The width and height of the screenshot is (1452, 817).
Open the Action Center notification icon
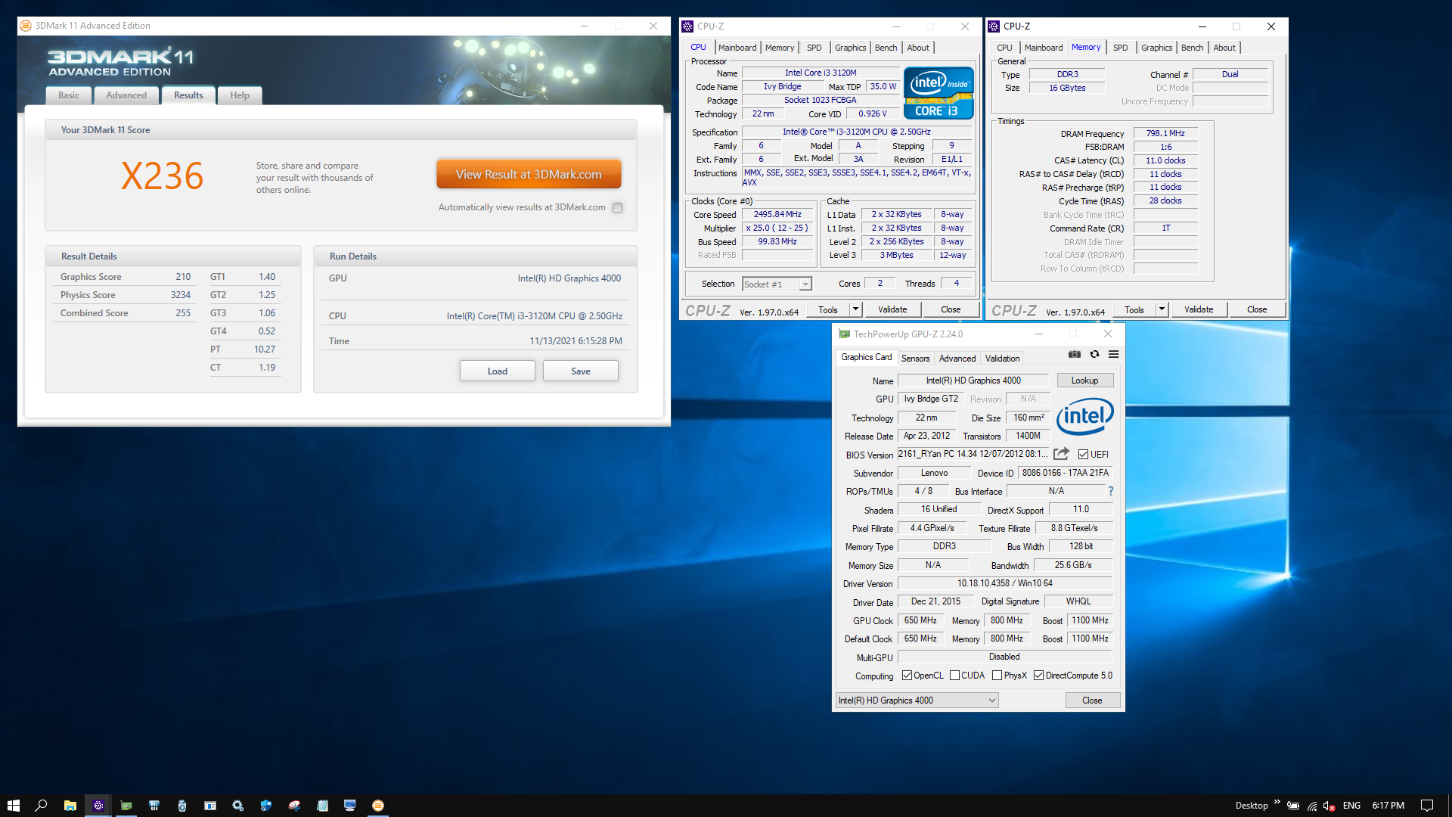pos(1426,806)
